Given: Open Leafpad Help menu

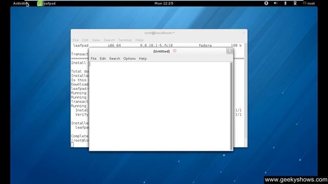Looking at the screenshot, I should coord(142,59).
